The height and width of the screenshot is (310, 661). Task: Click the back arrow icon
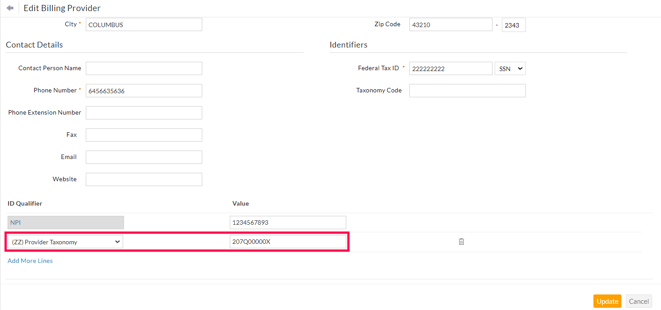pos(10,8)
